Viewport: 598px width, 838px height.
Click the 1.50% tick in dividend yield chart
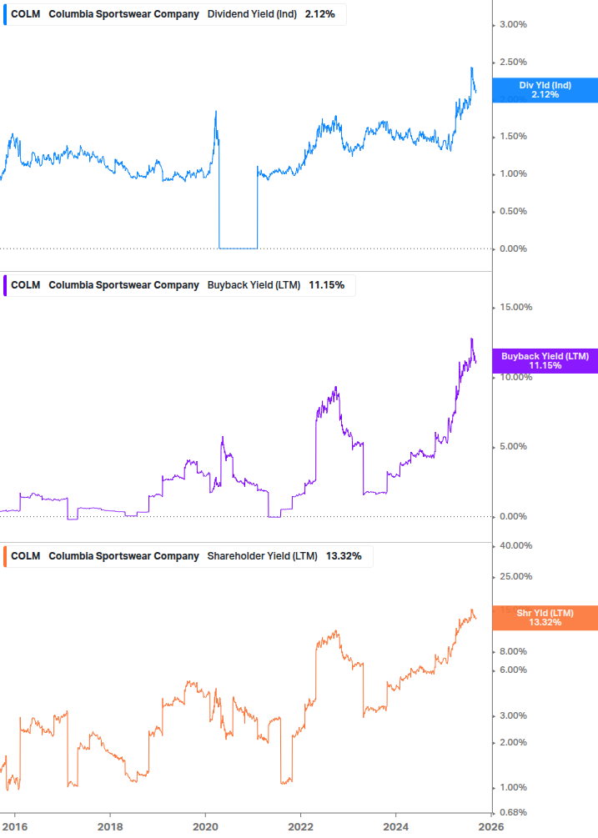pyautogui.click(x=513, y=137)
